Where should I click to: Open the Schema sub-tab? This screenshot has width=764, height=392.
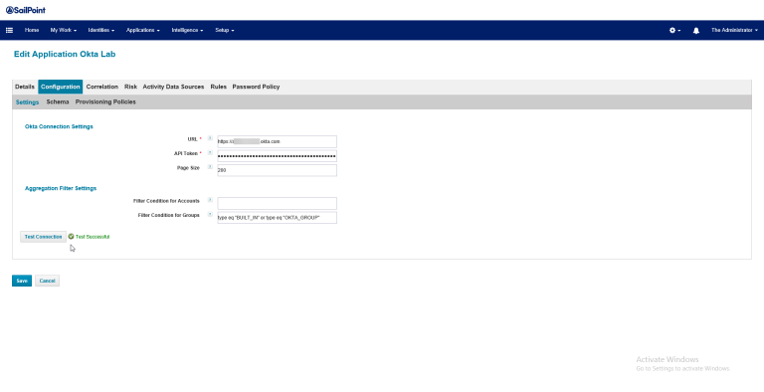click(58, 101)
